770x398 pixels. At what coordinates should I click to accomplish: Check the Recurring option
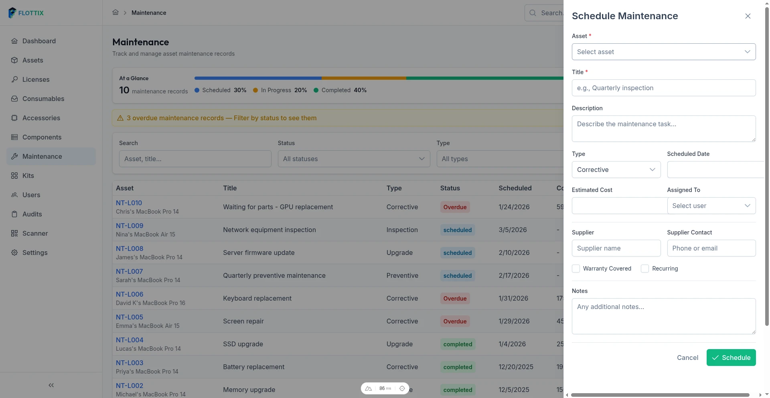point(645,269)
